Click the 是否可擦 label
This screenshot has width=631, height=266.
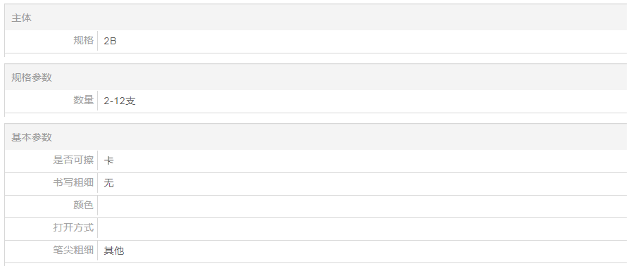73,160
